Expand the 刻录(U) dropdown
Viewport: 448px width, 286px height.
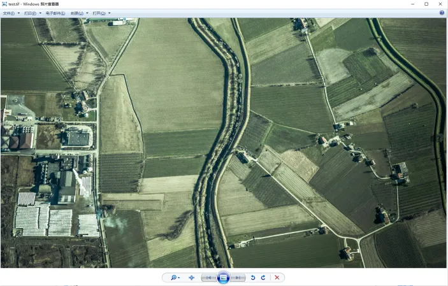tap(79, 13)
